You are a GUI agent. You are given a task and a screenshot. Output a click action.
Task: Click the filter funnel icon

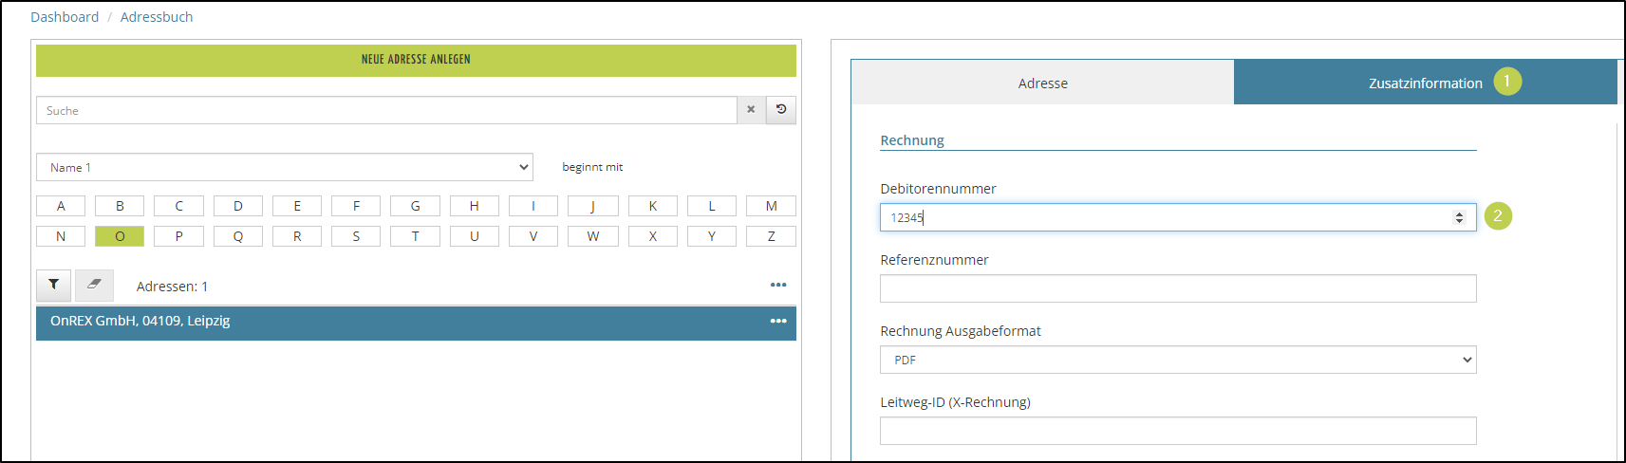pos(54,285)
